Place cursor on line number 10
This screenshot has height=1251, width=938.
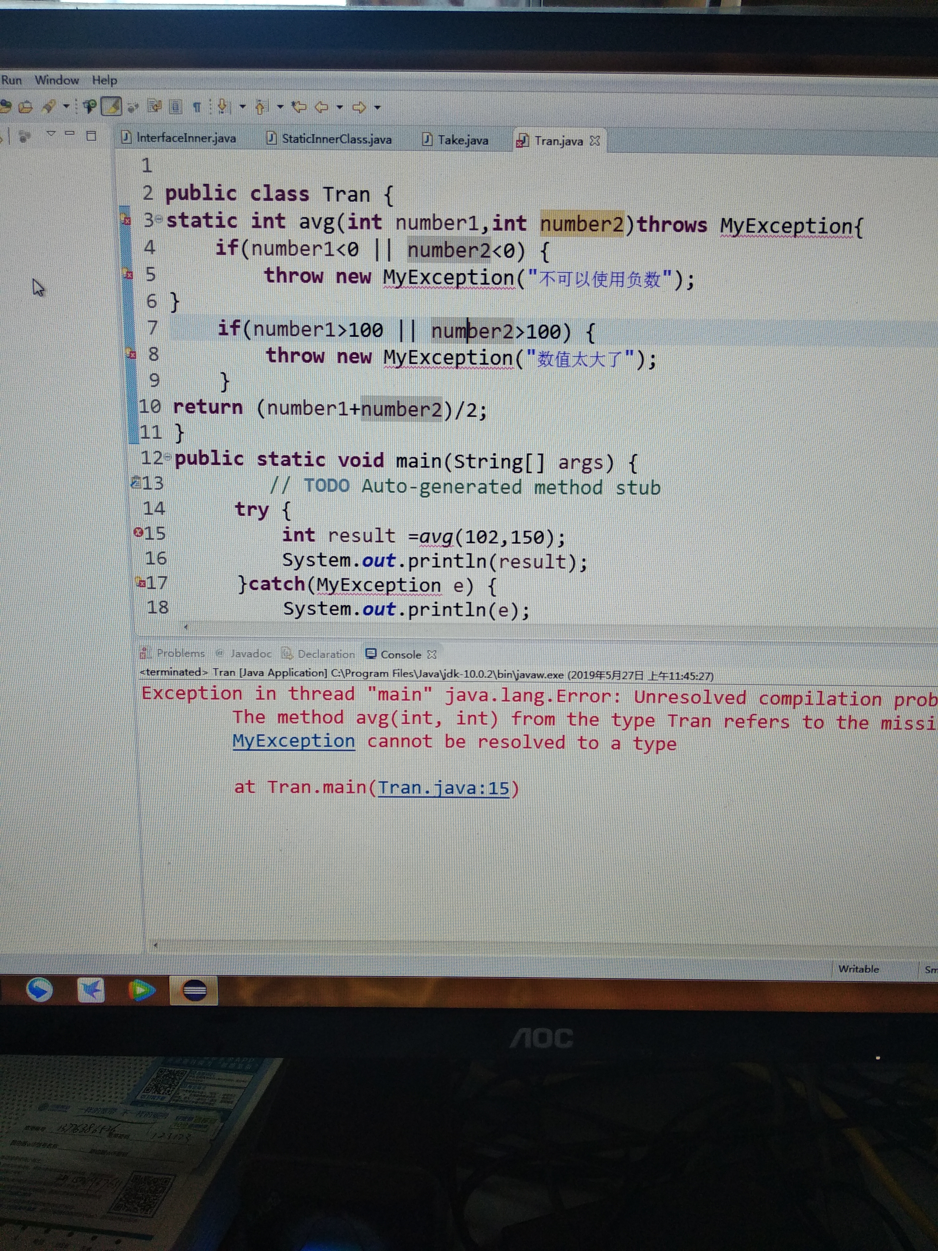(150, 406)
